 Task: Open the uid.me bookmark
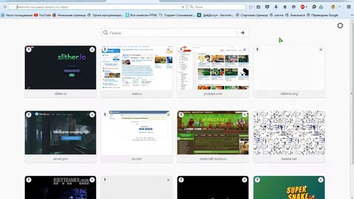click(x=277, y=15)
